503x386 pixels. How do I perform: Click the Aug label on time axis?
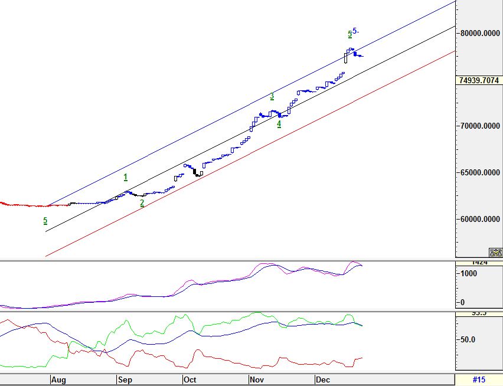coord(58,380)
